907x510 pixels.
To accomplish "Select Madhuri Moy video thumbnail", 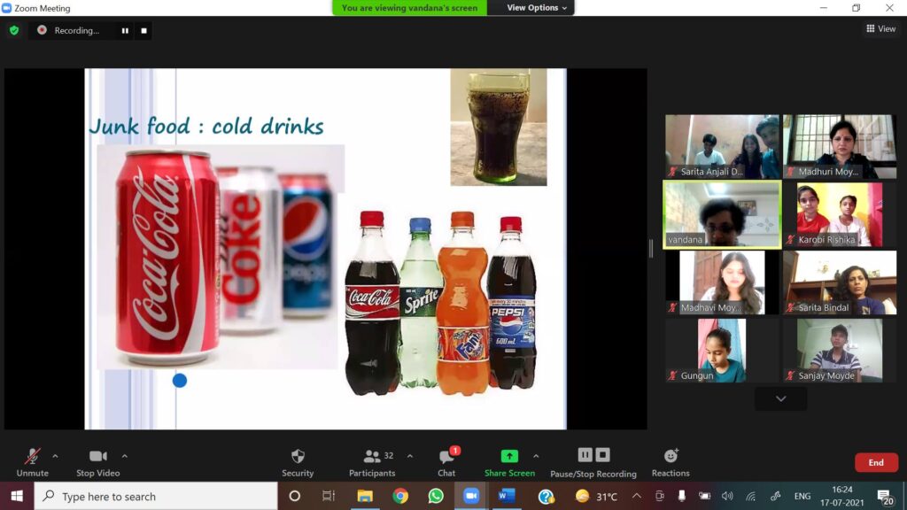I will coord(840,146).
